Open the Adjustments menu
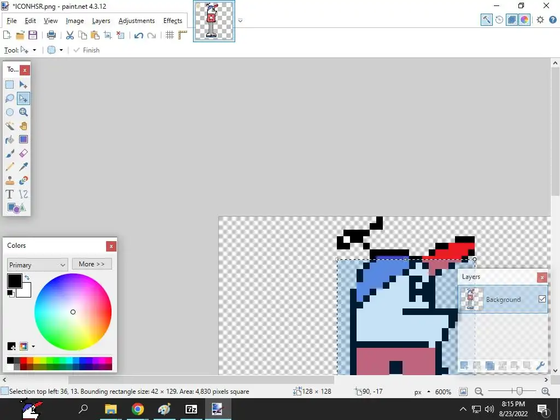 tap(136, 21)
